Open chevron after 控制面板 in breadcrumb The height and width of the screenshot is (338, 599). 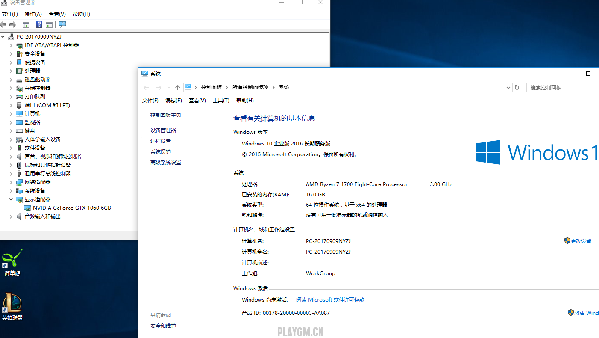tap(227, 87)
